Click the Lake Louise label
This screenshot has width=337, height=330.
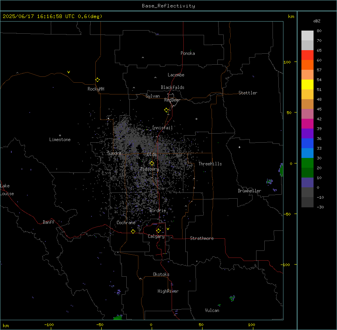(x=7, y=190)
